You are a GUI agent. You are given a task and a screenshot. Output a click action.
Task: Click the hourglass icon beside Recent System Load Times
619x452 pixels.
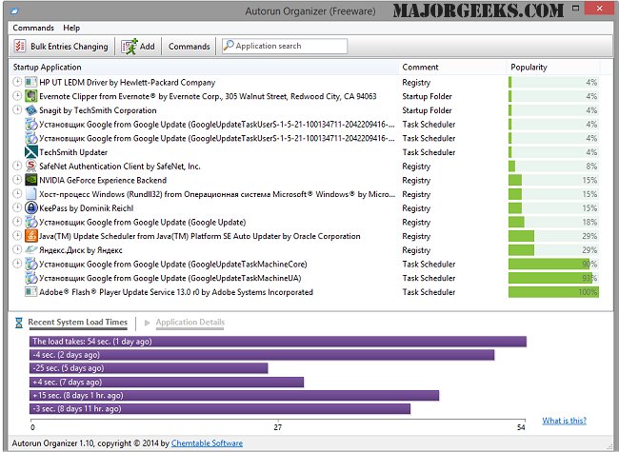pyautogui.click(x=18, y=323)
